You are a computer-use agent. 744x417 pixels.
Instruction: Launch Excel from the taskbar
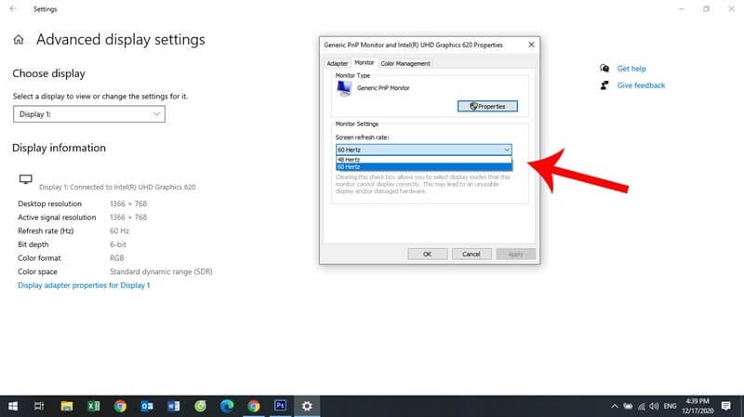pos(94,406)
